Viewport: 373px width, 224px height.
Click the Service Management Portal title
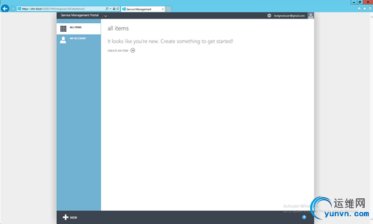(x=80, y=15)
